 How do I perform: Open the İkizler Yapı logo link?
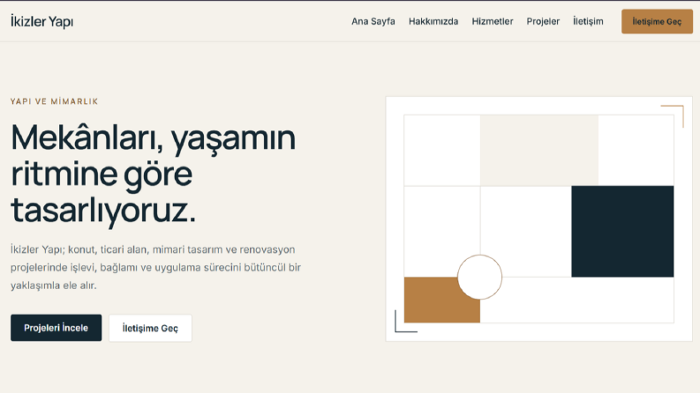(42, 21)
